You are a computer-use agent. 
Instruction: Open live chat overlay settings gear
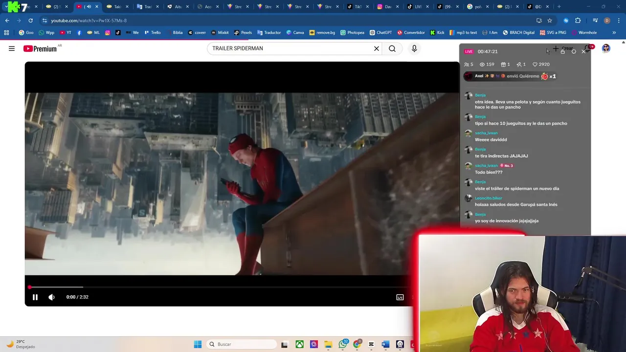[574, 51]
